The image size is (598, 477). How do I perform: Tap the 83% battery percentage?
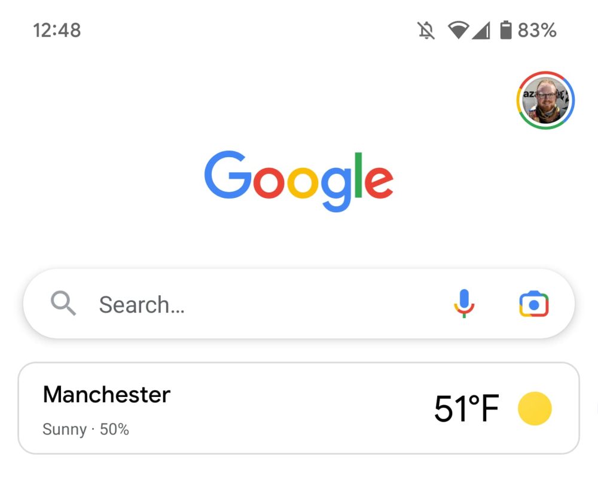(x=537, y=30)
